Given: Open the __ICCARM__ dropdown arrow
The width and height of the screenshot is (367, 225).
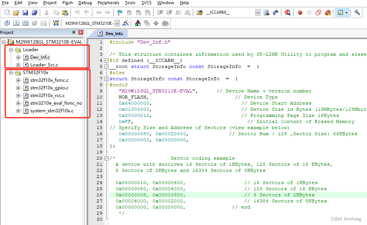Looking at the screenshot, I should pyautogui.click(x=257, y=12).
